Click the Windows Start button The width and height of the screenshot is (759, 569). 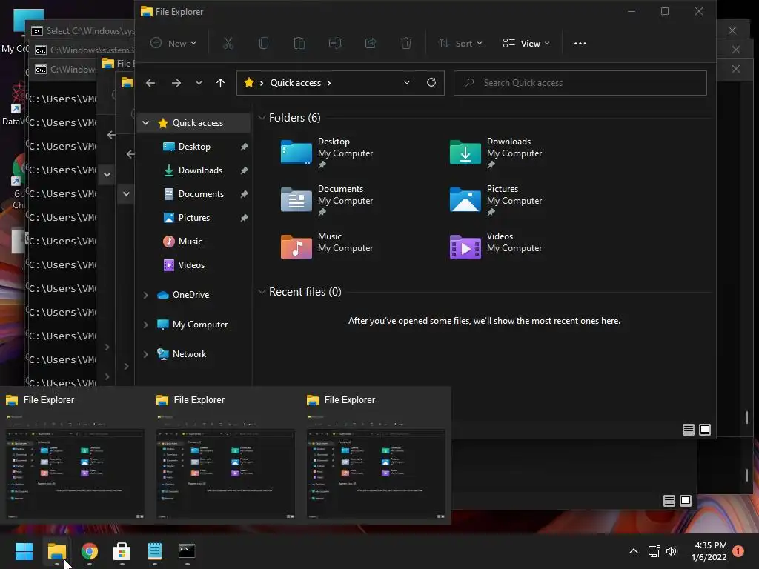[24, 551]
